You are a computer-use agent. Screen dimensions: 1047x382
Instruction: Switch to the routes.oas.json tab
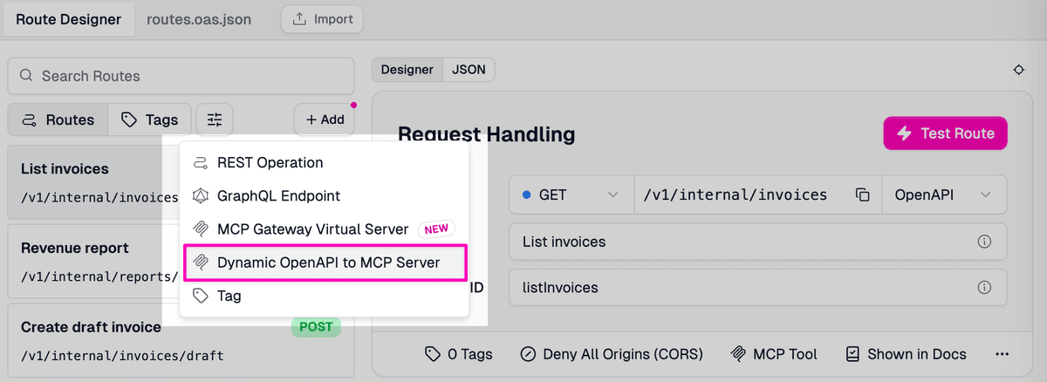(x=199, y=18)
